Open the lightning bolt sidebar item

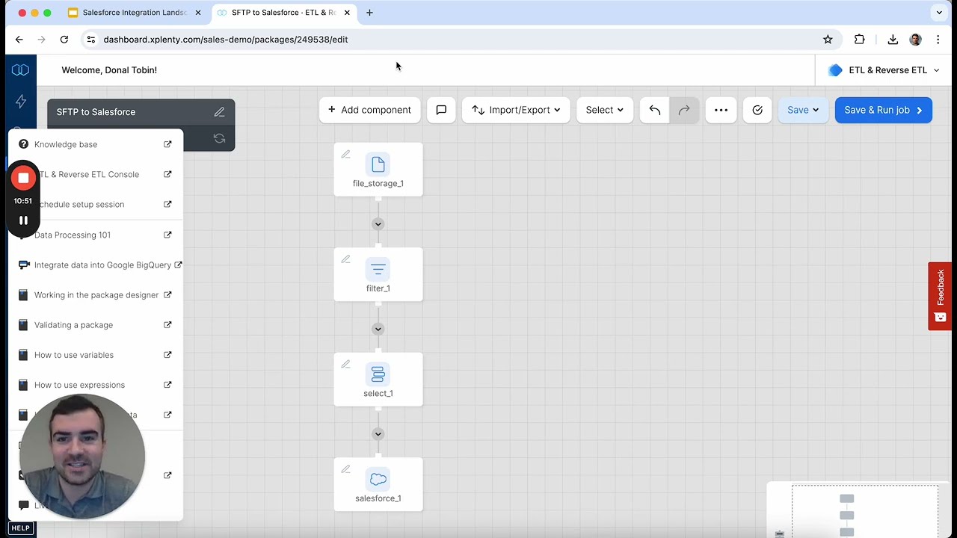20,101
